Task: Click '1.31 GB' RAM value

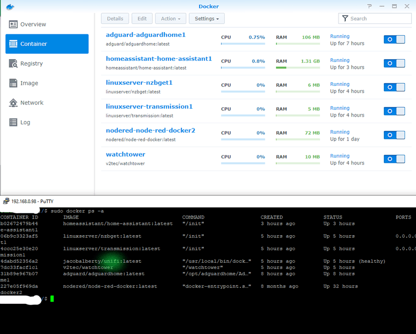Action: point(310,61)
